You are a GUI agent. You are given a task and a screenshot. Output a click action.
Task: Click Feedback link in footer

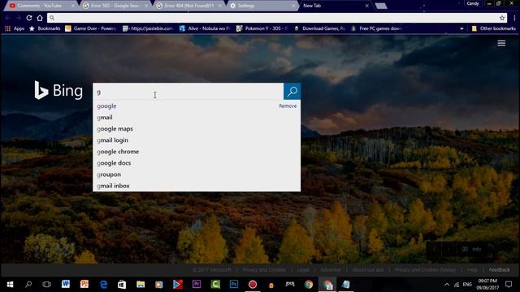[x=499, y=270]
